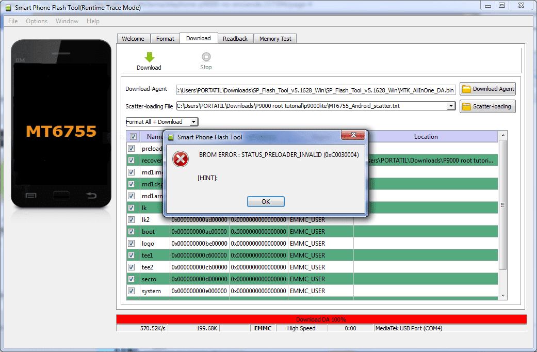Uncheck the lk2 row checkbox
Viewport: 537px width, 352px height.
click(131, 220)
